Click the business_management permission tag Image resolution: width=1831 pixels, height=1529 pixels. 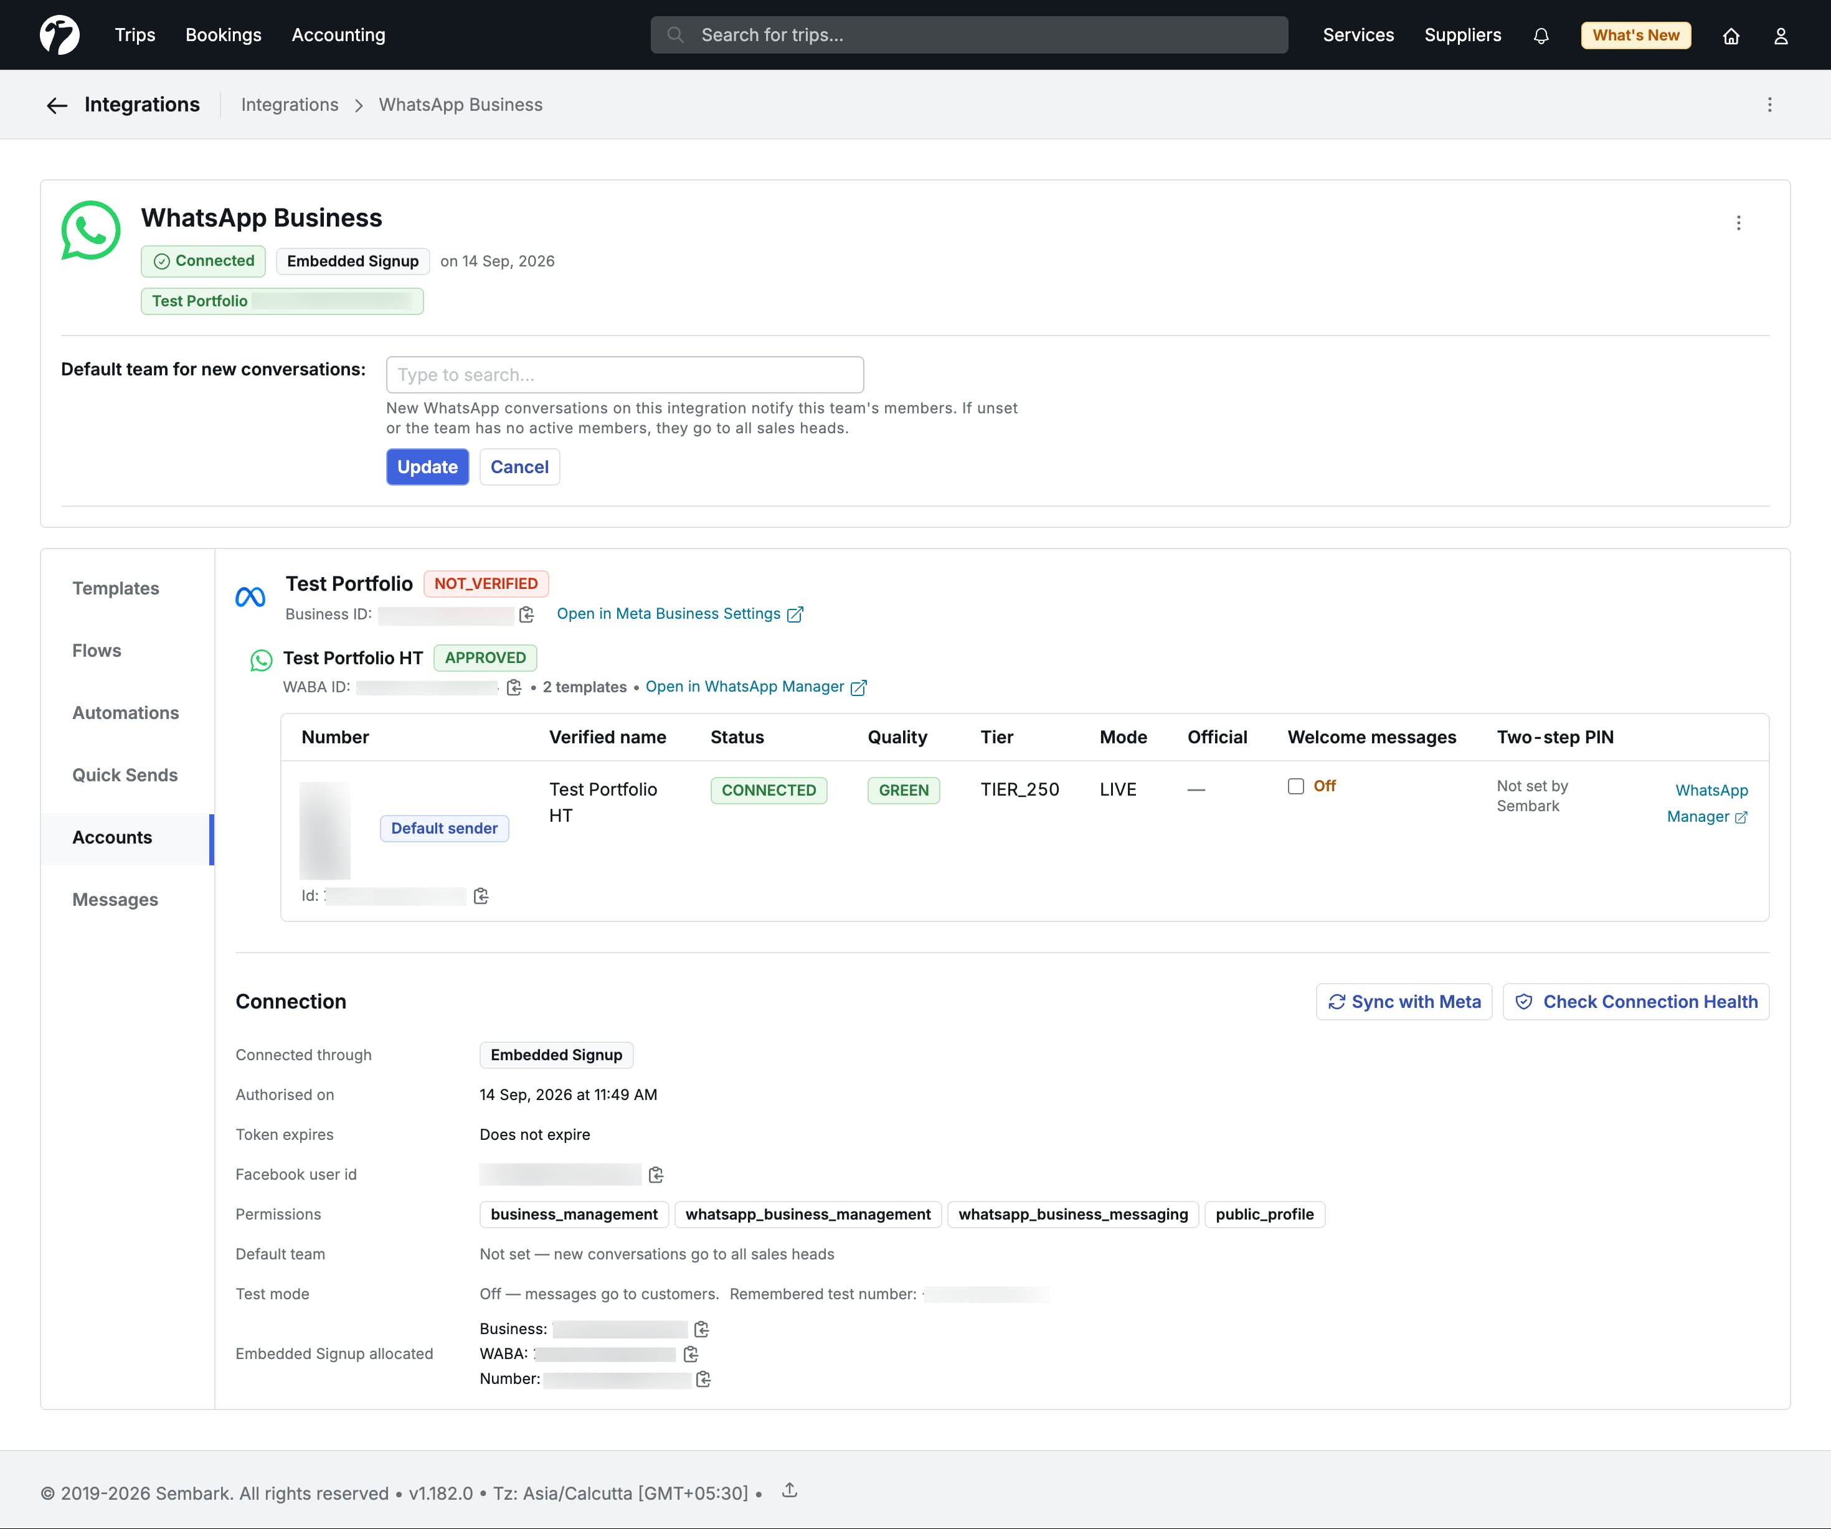(x=574, y=1215)
